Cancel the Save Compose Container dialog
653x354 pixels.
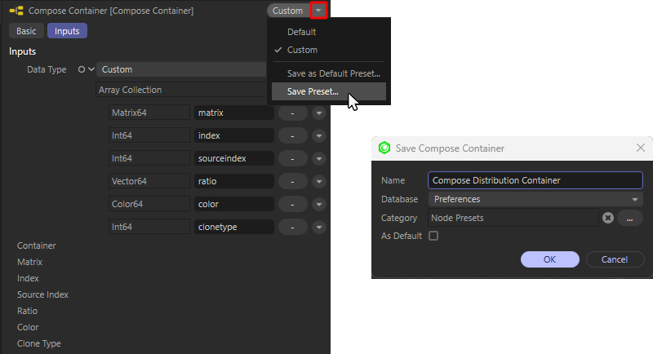(614, 259)
